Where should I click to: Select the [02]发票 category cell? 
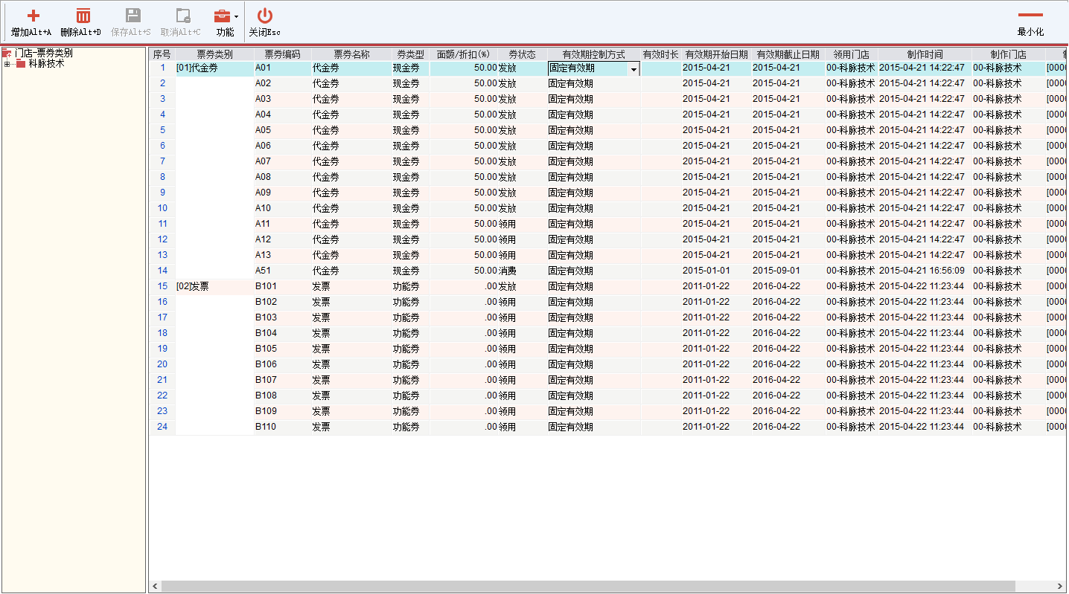[214, 286]
